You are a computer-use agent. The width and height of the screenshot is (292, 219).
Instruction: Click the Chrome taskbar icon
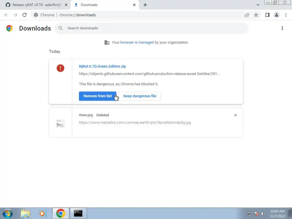point(60,213)
